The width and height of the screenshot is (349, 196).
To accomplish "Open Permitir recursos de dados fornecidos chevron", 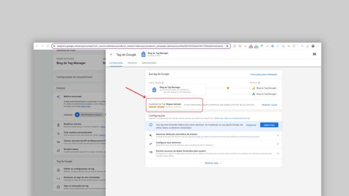I will [x=278, y=153].
